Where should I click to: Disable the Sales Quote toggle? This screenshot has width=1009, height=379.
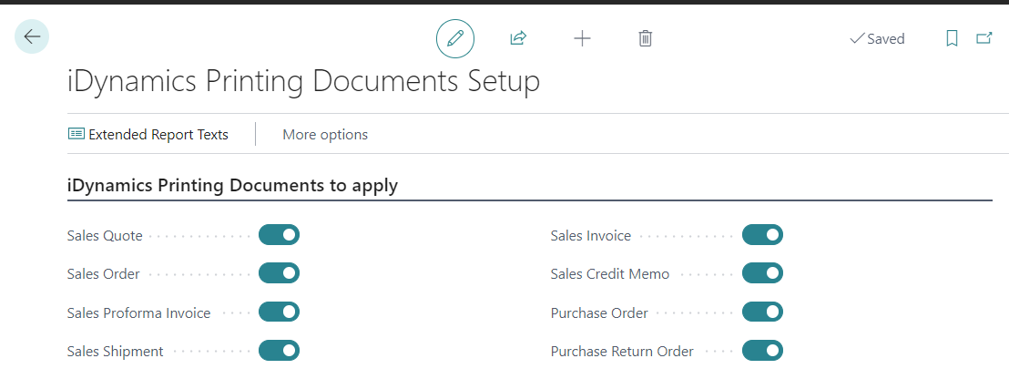[x=280, y=235]
